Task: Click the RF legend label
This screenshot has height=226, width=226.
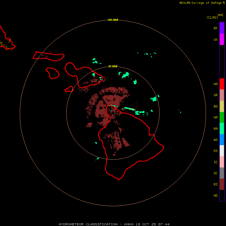Action: click(215, 28)
